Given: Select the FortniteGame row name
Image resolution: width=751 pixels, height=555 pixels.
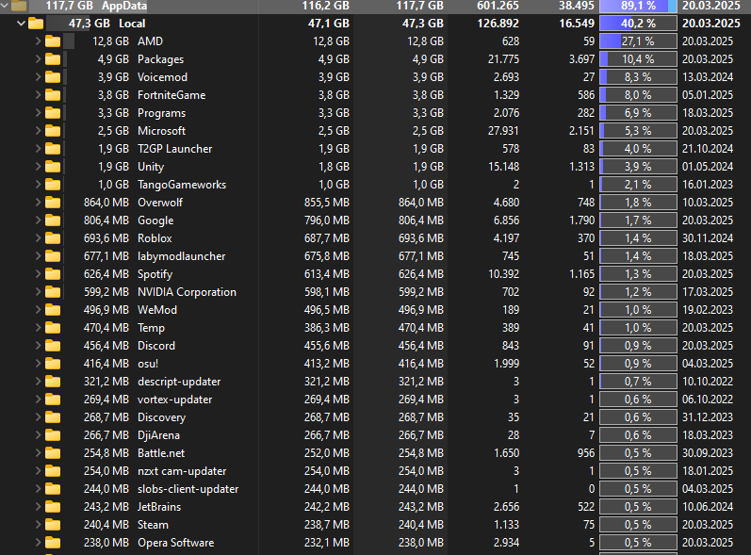Looking at the screenshot, I should point(171,95).
